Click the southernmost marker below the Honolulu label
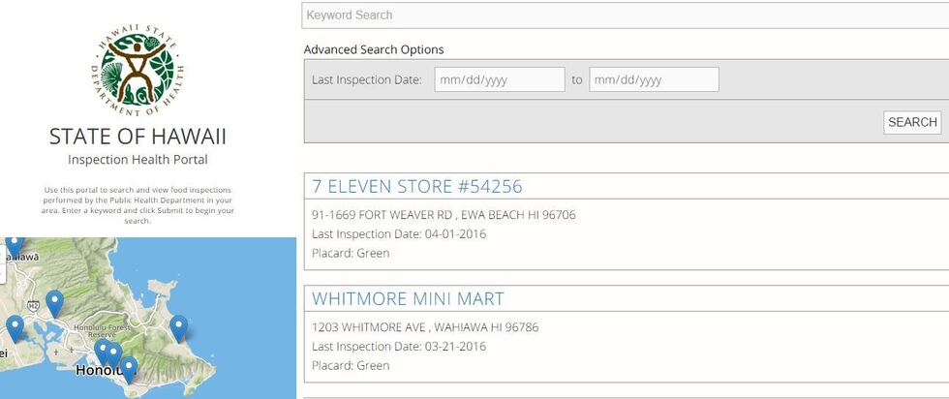Screen dimensions: 949x399 [x=129, y=368]
